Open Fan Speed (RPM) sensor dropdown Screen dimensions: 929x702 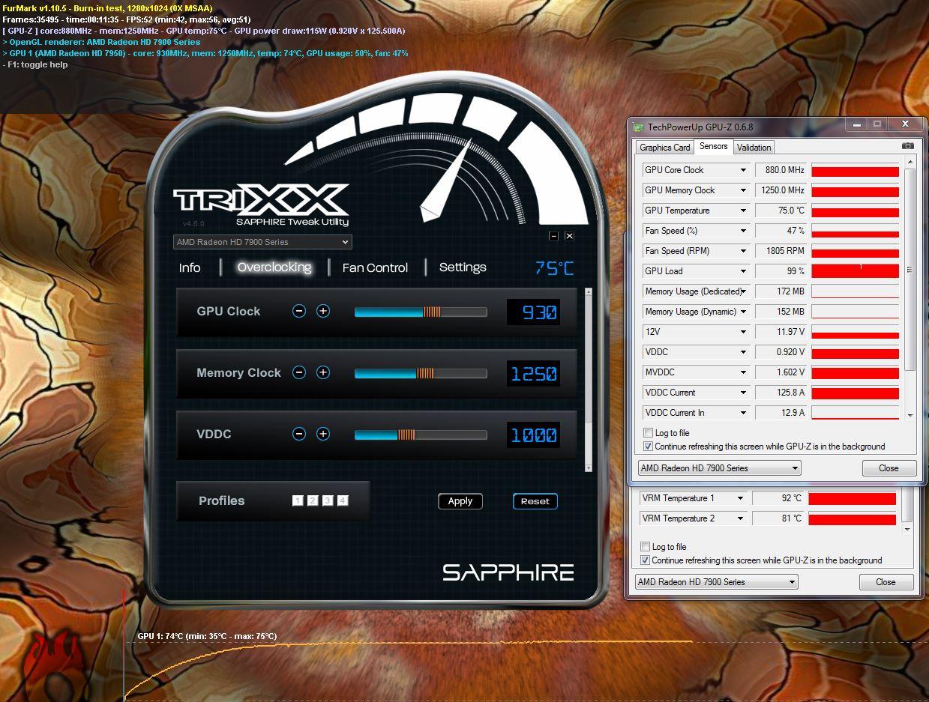[x=743, y=251]
